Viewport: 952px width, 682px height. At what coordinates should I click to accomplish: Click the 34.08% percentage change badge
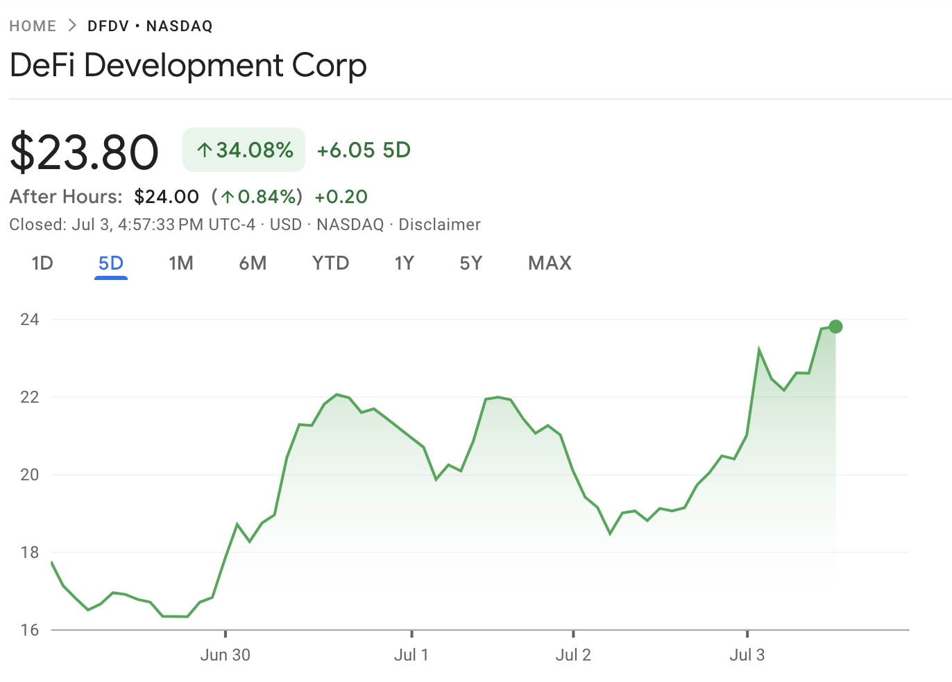click(243, 150)
